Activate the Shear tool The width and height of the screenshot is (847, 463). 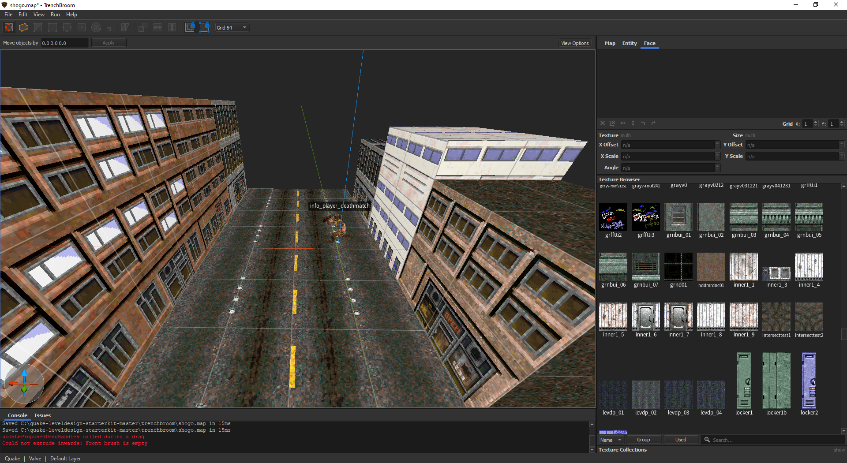pyautogui.click(x=125, y=27)
